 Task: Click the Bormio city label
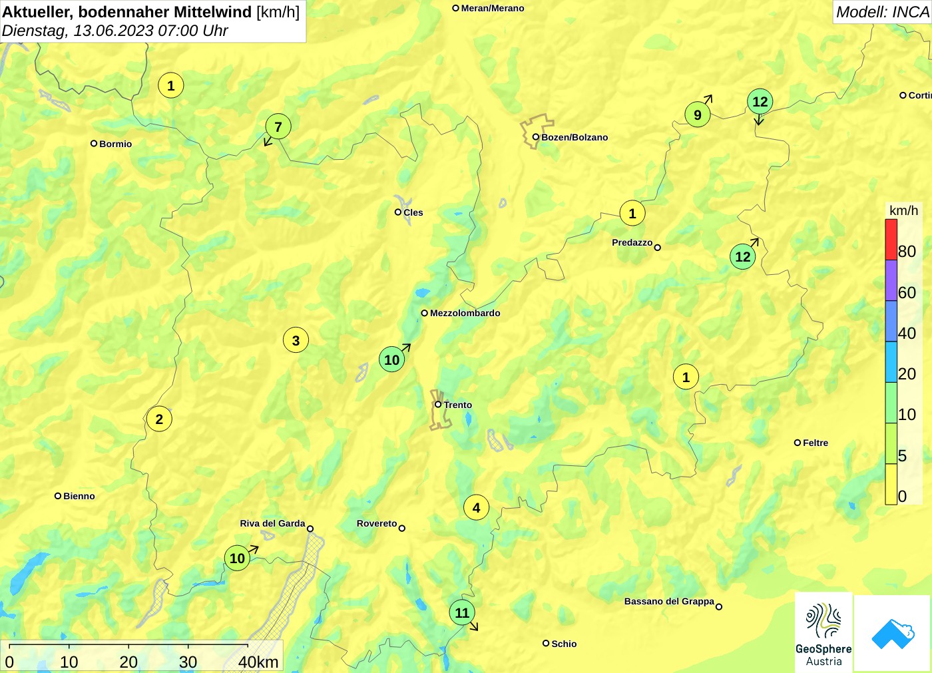(116, 144)
